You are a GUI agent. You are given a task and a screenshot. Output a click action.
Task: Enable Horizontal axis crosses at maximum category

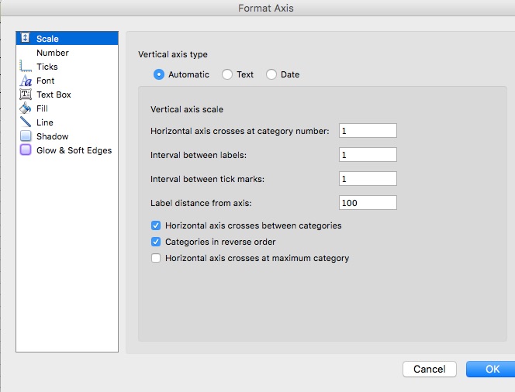(156, 258)
